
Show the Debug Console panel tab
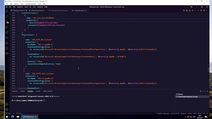(48, 91)
